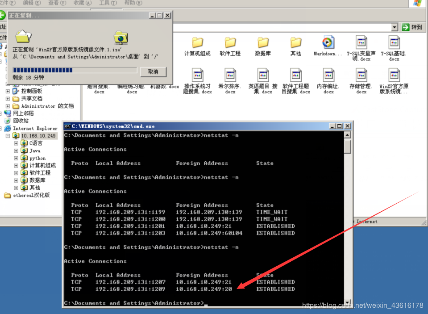The image size is (428, 314).
Task: Click the 题目搜集.docx file label
Action: point(99,89)
